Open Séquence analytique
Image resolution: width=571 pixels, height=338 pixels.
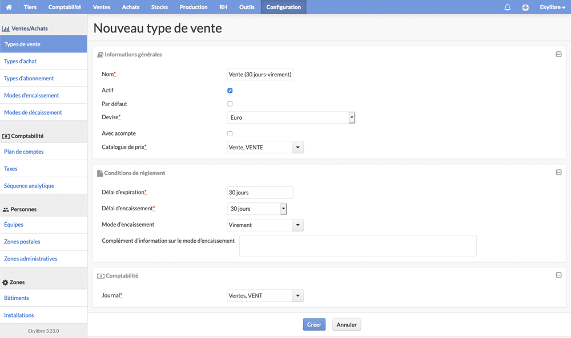click(43, 186)
